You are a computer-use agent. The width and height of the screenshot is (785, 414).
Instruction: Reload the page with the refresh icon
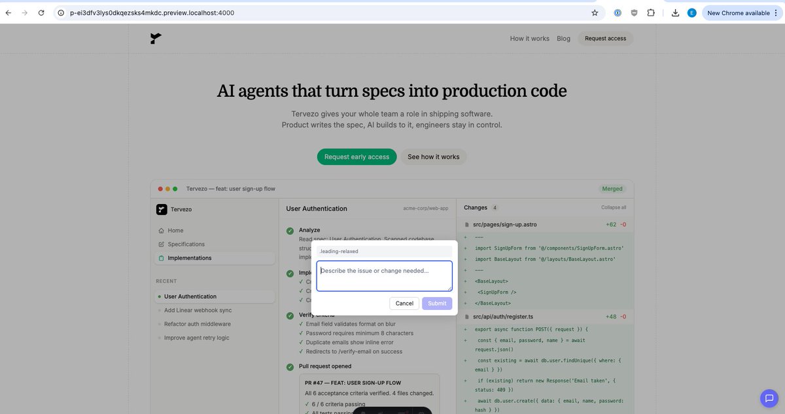[41, 12]
